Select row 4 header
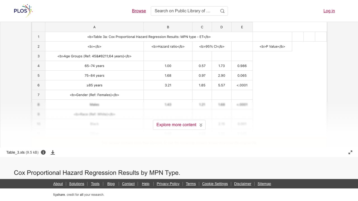Screen dimensions: 358x201 click(39, 66)
